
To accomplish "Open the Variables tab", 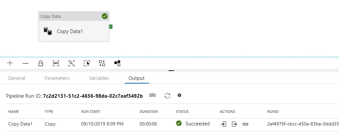I will tap(99, 78).
